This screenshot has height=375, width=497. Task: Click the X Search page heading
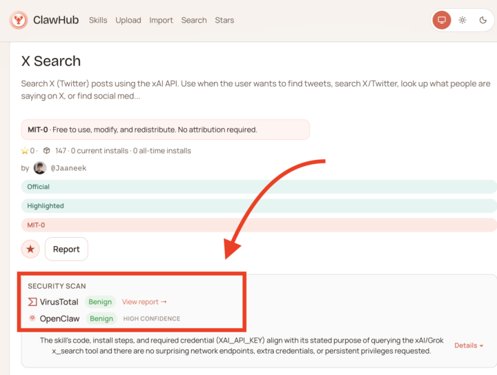[x=51, y=61]
